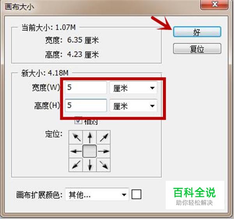
Task: Anchor canvas to bottom-left arrow
Action: (x=76, y=165)
